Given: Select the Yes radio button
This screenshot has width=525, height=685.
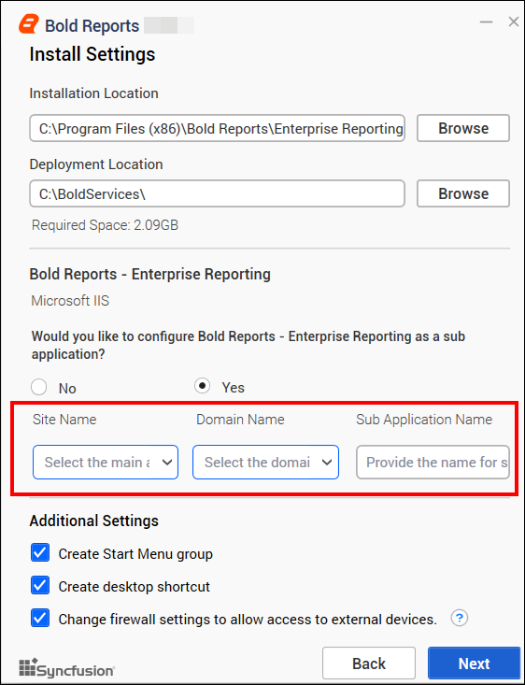Looking at the screenshot, I should (x=202, y=386).
